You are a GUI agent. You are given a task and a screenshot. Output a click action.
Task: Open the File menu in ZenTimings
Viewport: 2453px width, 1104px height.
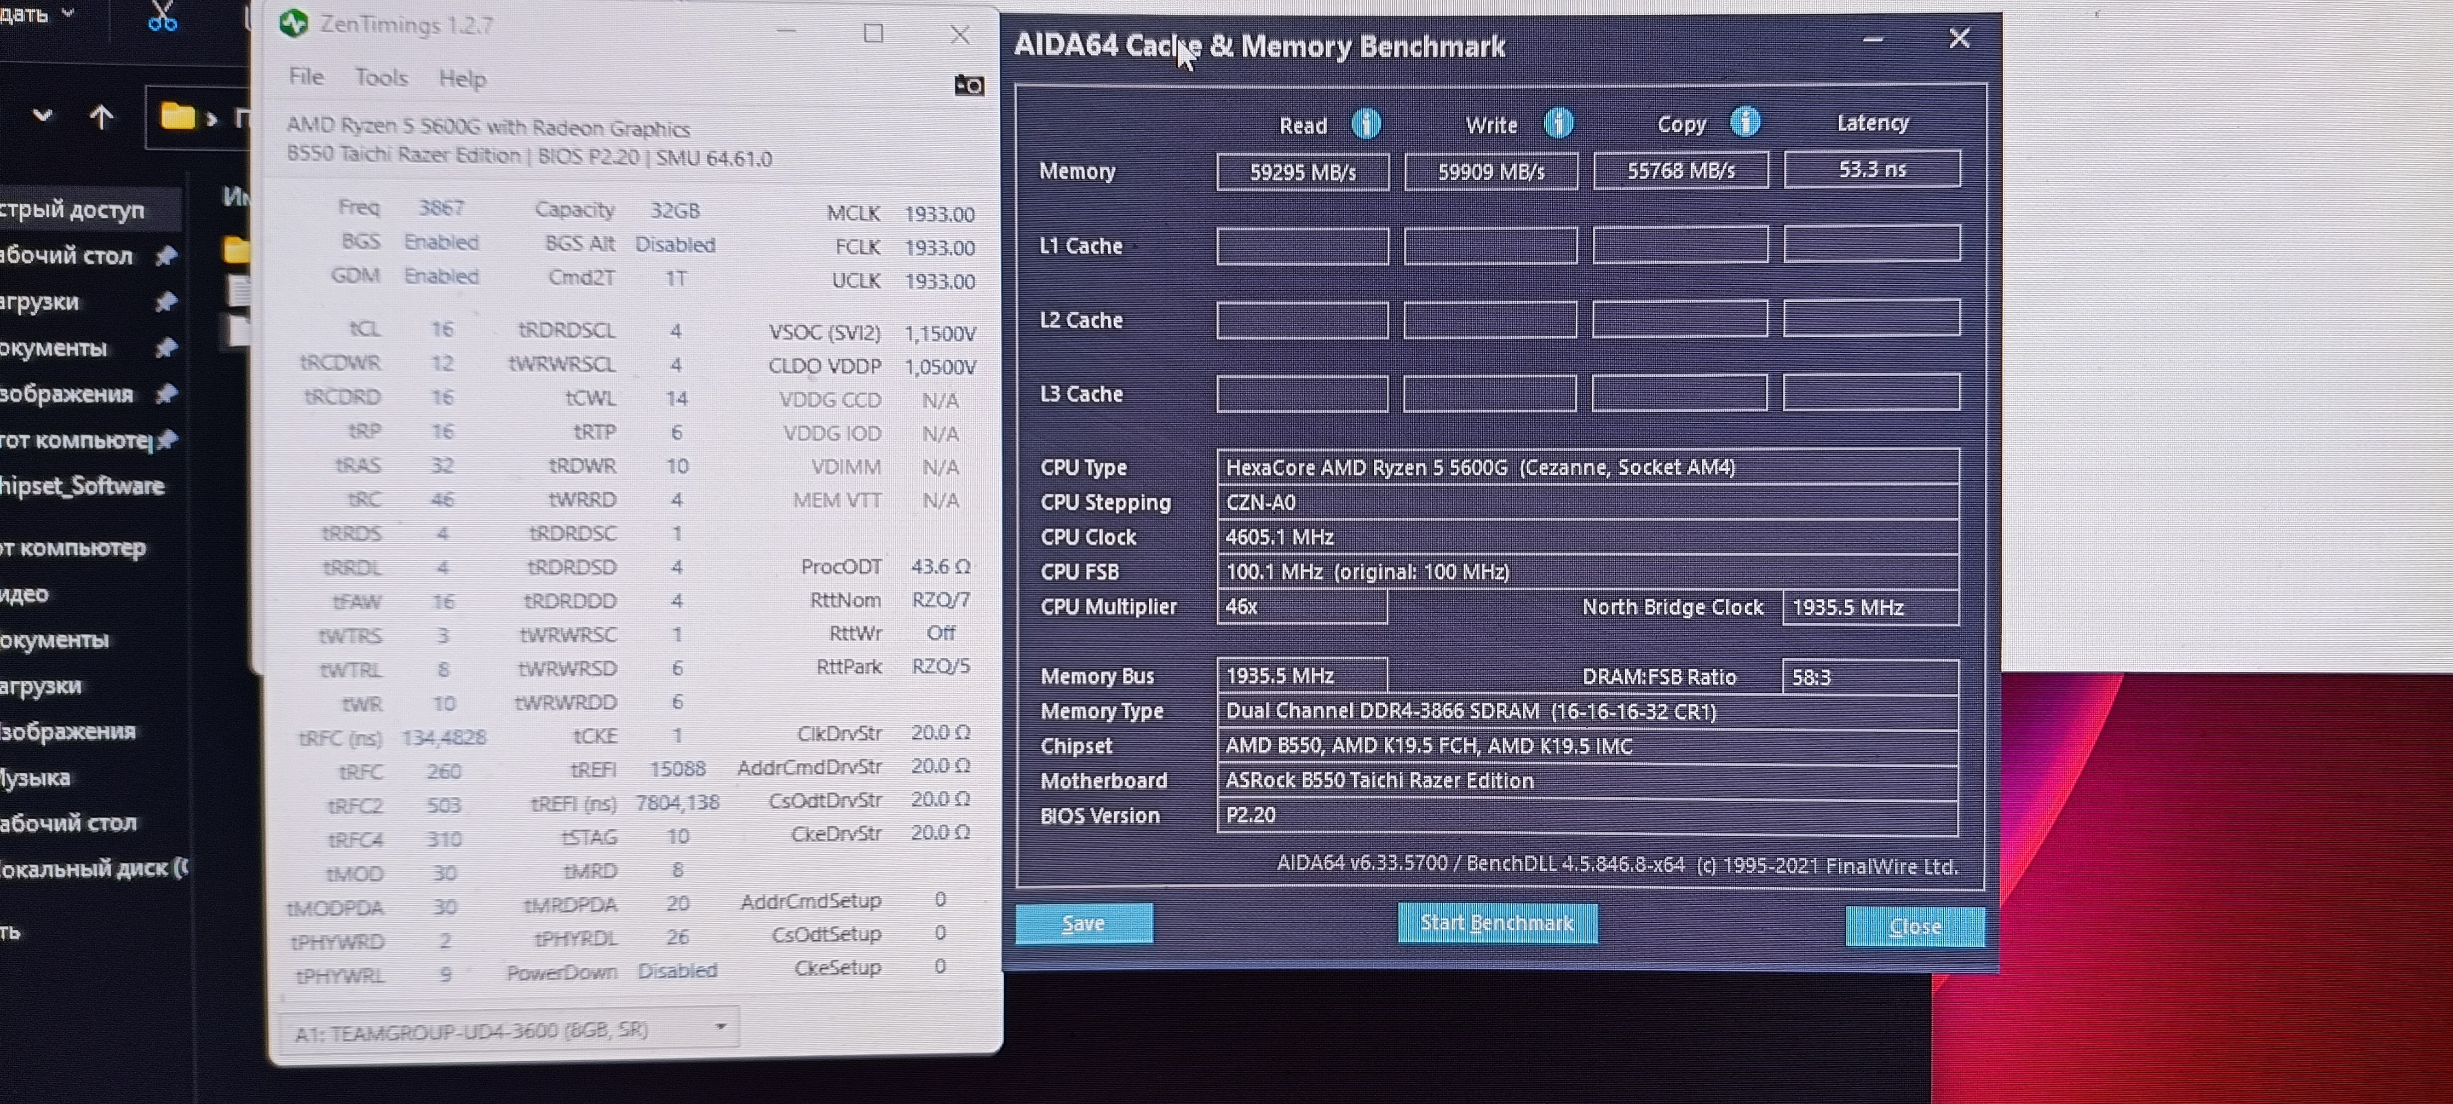point(306,77)
